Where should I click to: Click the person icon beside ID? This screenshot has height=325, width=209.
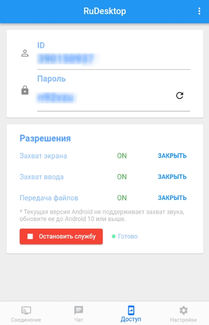click(25, 53)
